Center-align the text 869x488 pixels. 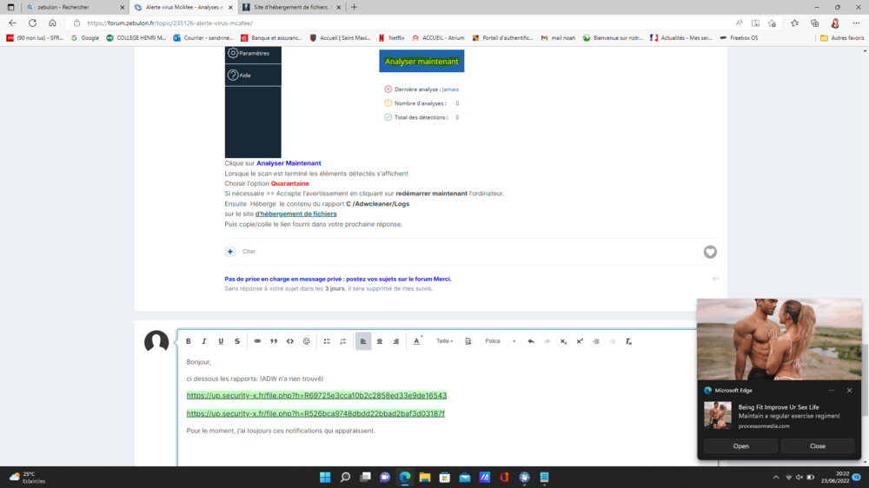point(380,341)
